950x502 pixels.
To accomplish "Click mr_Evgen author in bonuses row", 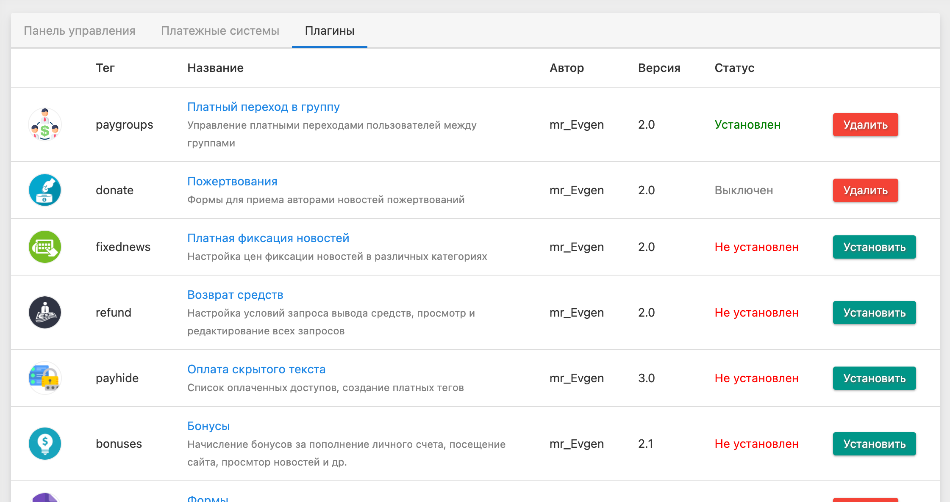I will click(576, 444).
